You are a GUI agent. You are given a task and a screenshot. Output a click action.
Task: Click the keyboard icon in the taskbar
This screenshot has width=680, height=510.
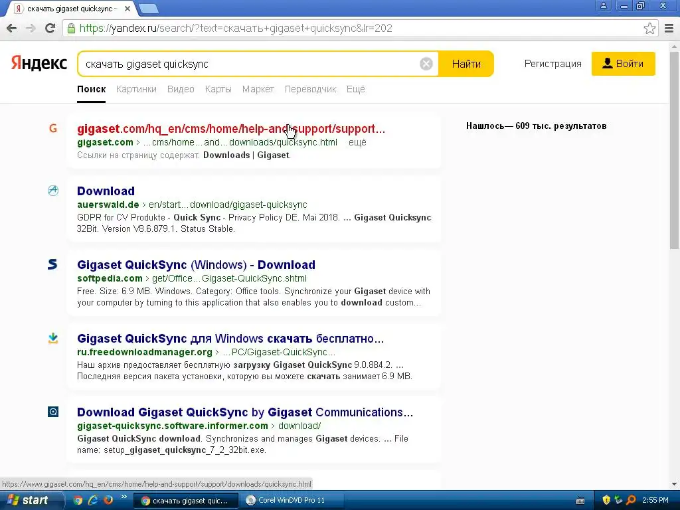580,501
